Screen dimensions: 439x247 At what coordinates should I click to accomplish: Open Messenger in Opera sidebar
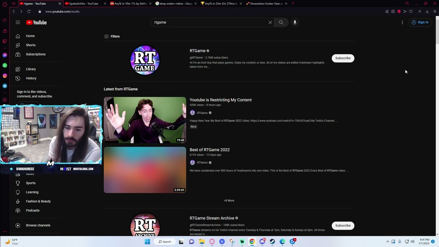tap(5, 55)
